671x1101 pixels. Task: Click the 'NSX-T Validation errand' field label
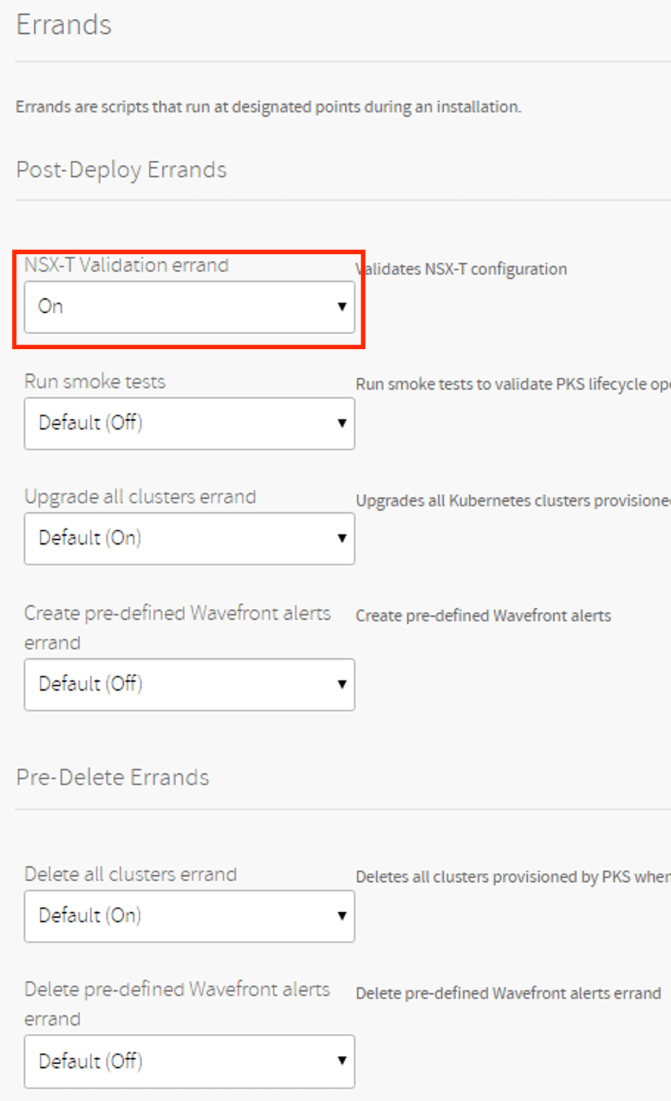click(x=126, y=265)
